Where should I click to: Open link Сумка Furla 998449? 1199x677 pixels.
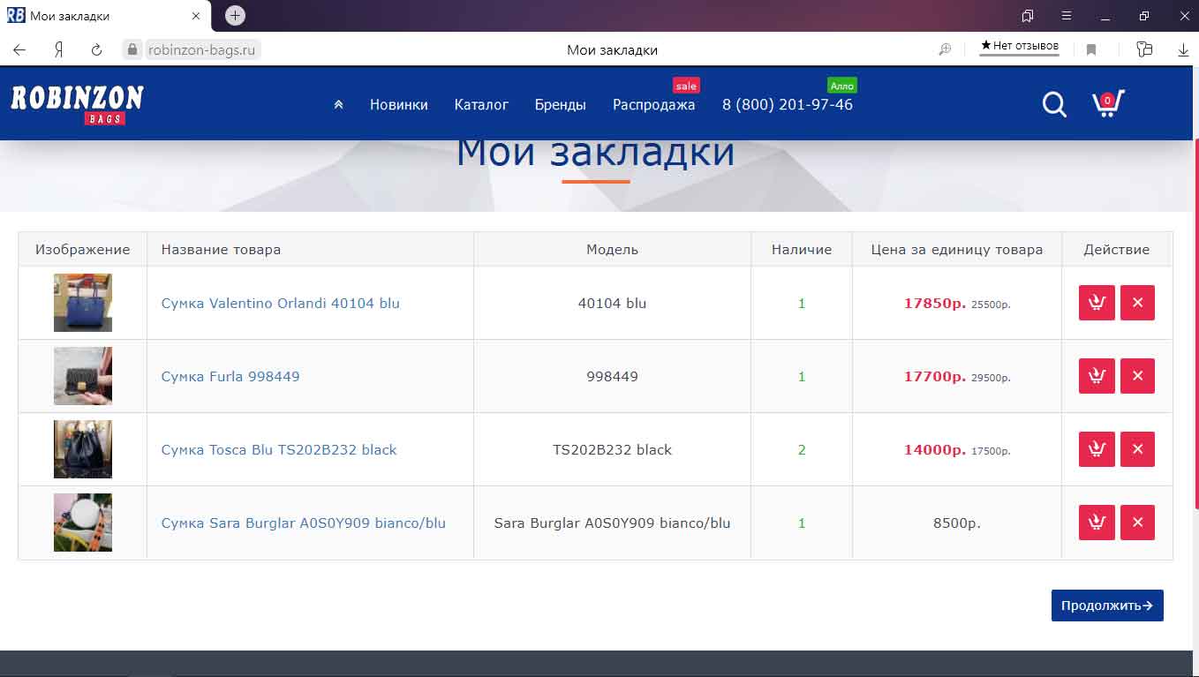pos(230,376)
